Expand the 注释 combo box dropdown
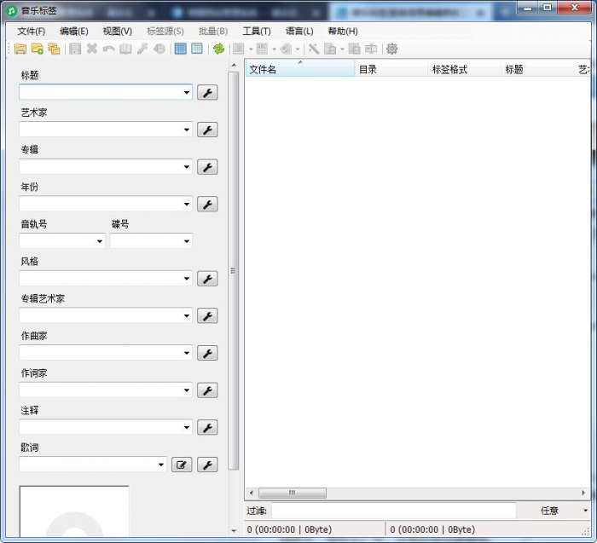The image size is (597, 543). click(x=187, y=427)
